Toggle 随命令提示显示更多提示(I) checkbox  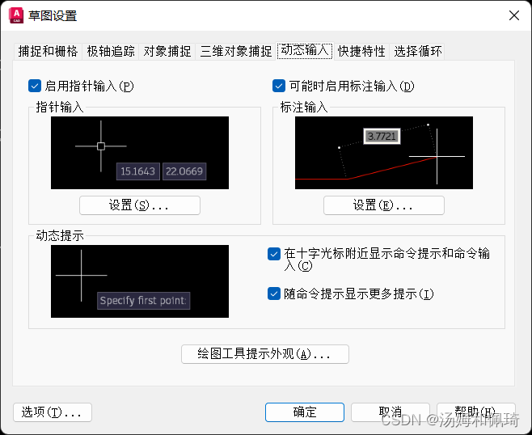coord(274,294)
